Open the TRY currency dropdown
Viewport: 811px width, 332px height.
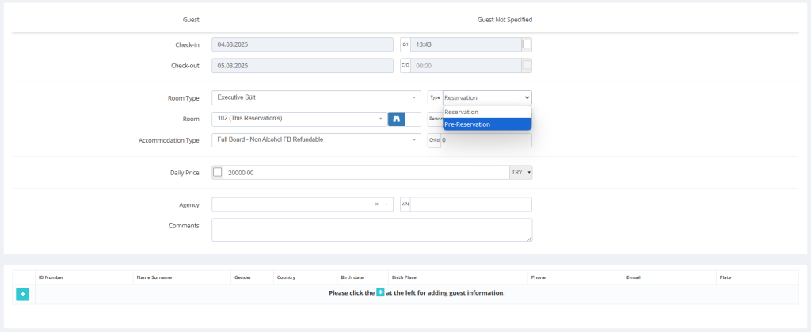coord(521,172)
